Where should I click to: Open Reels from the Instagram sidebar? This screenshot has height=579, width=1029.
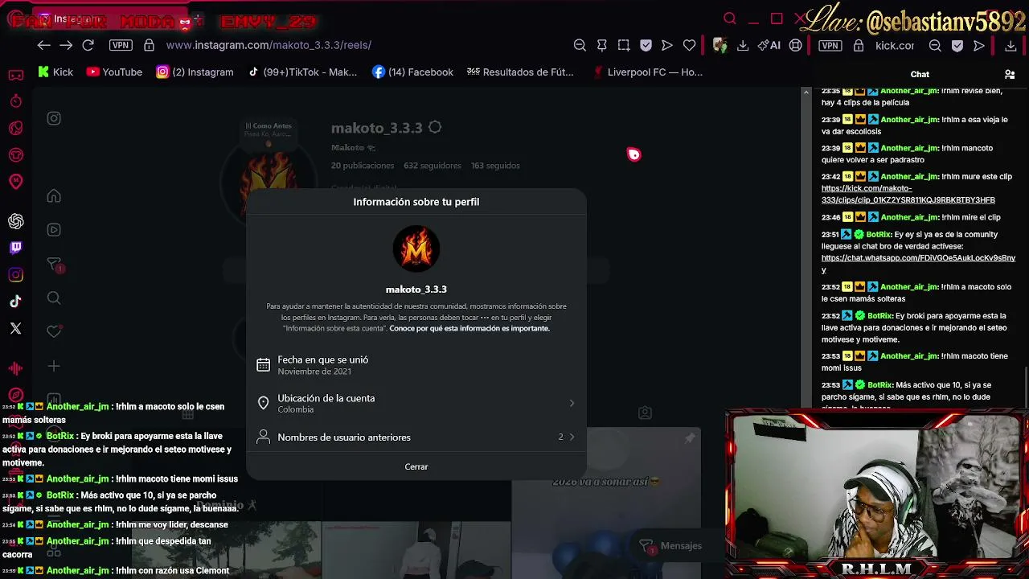click(x=54, y=230)
